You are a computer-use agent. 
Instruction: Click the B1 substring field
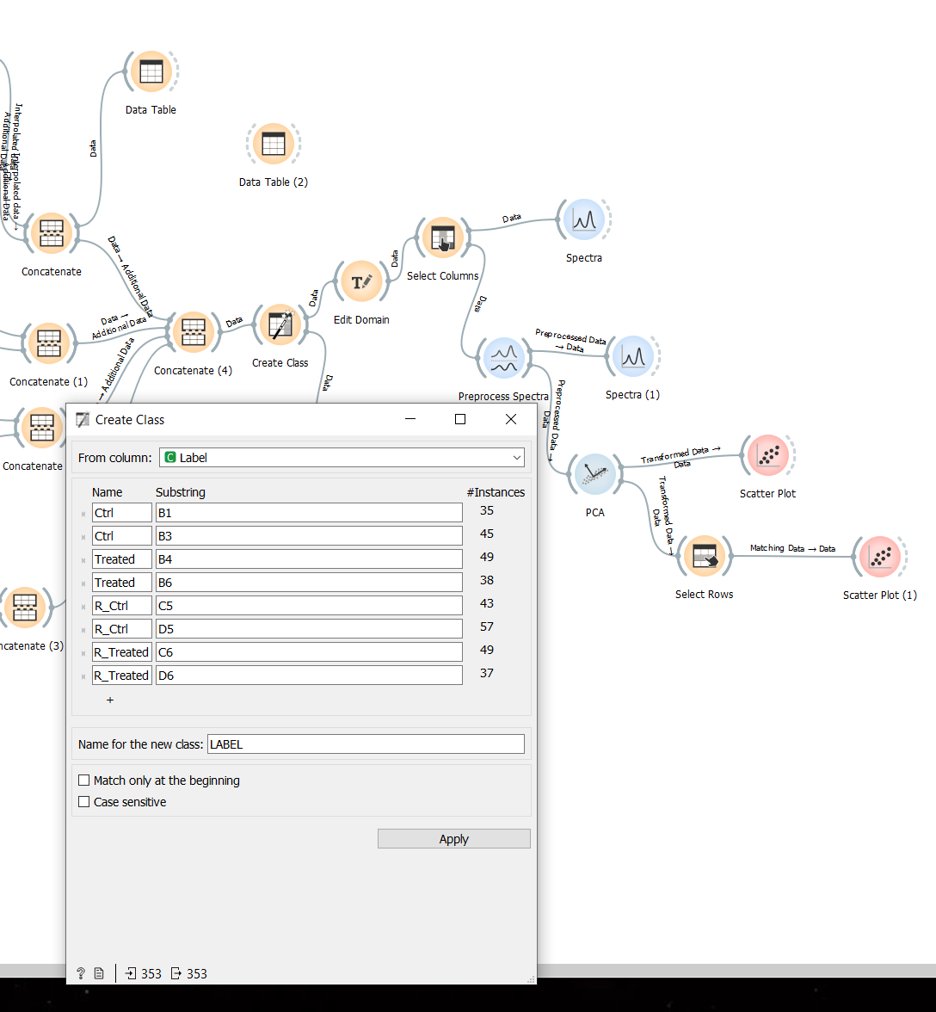coord(308,512)
